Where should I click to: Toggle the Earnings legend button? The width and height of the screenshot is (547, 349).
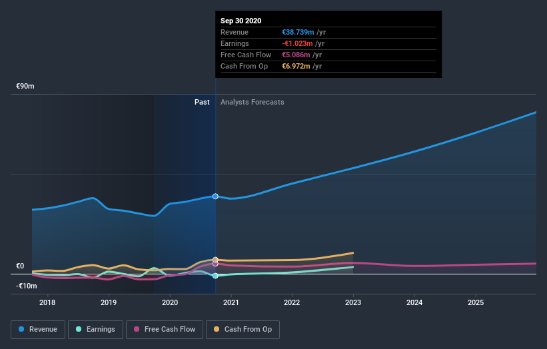95,330
